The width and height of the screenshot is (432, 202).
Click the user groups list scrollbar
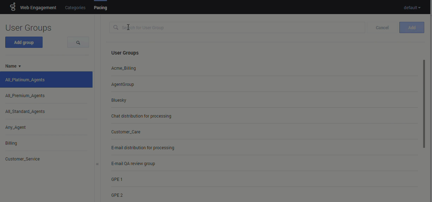point(424,104)
